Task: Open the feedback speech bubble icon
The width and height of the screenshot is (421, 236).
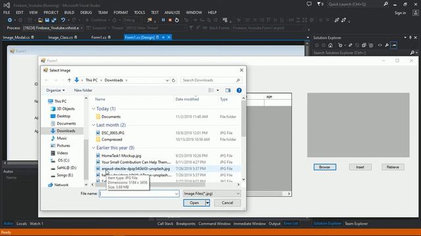Action: point(309,4)
